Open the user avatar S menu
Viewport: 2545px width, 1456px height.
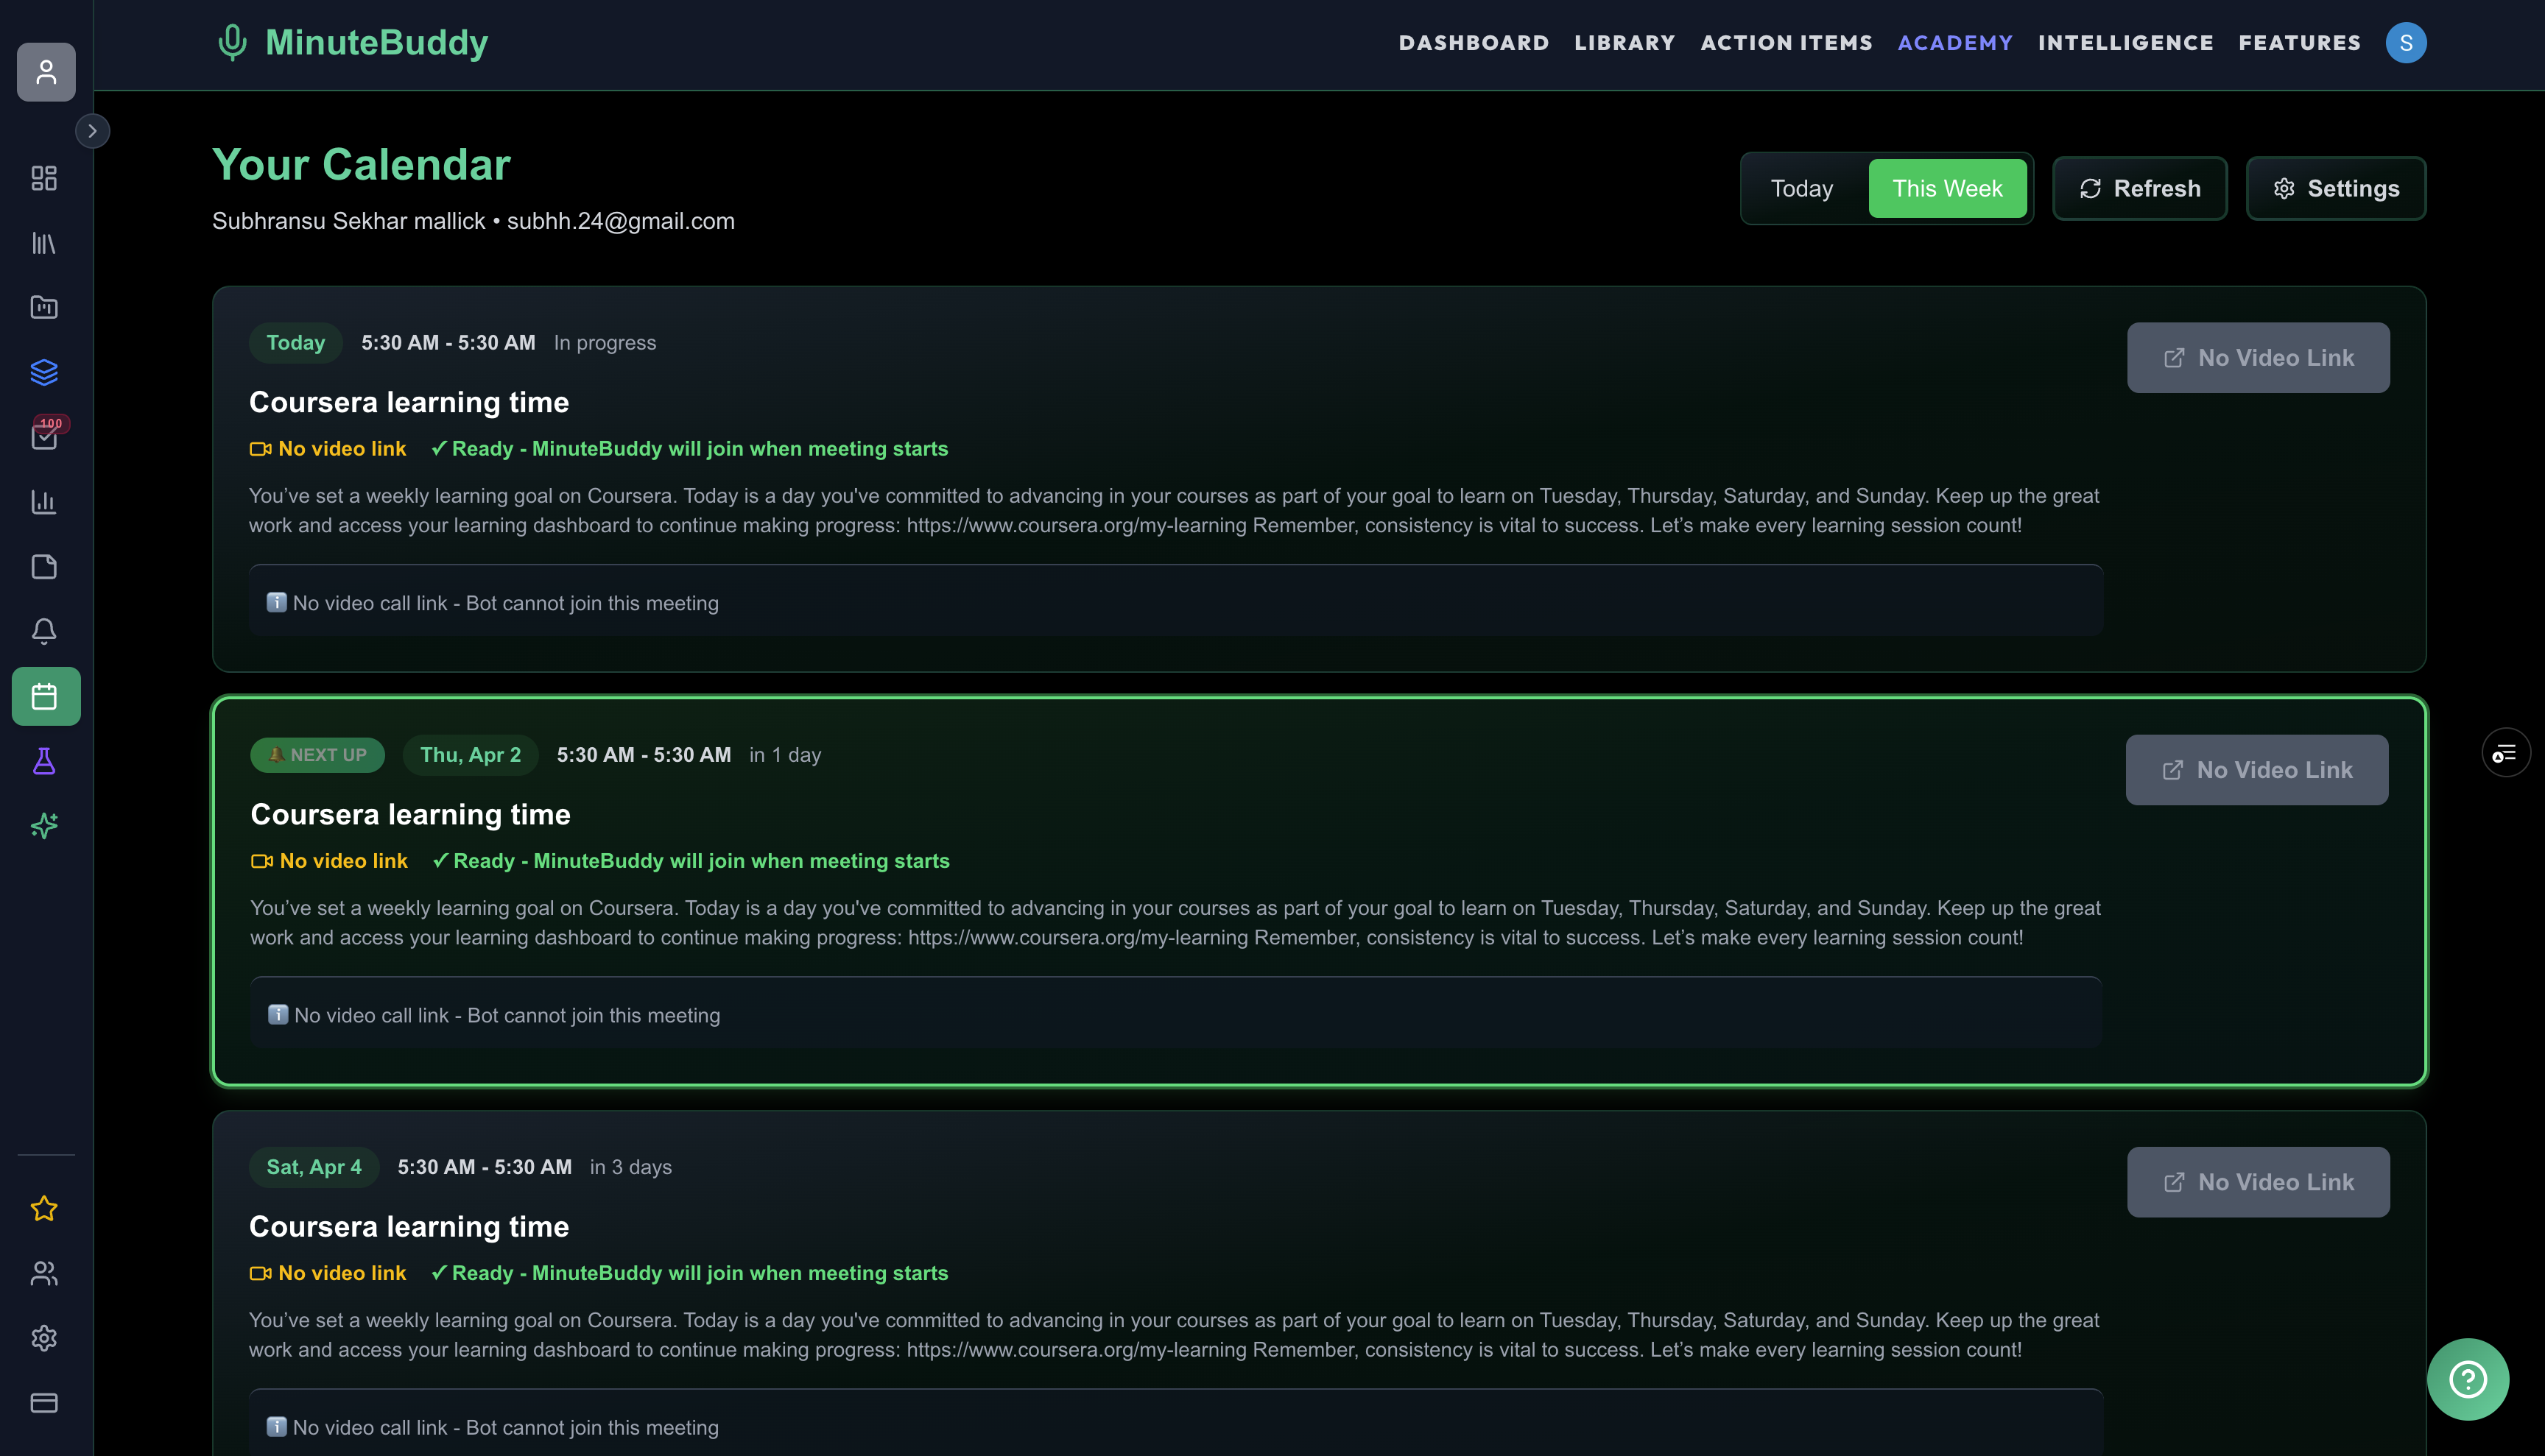2405,43
